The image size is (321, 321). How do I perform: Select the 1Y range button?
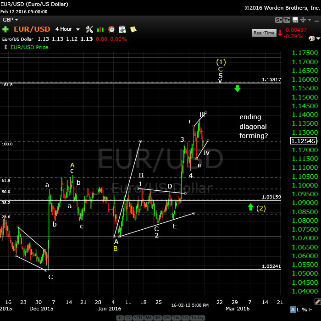[128, 318]
